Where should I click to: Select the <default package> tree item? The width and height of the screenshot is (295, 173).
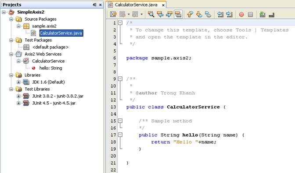pos(50,47)
